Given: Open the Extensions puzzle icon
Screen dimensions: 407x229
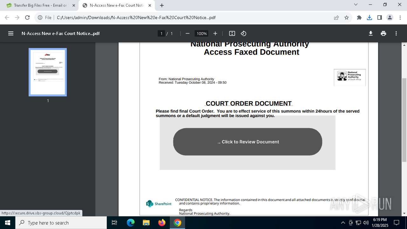Looking at the screenshot, I should click(x=359, y=17).
